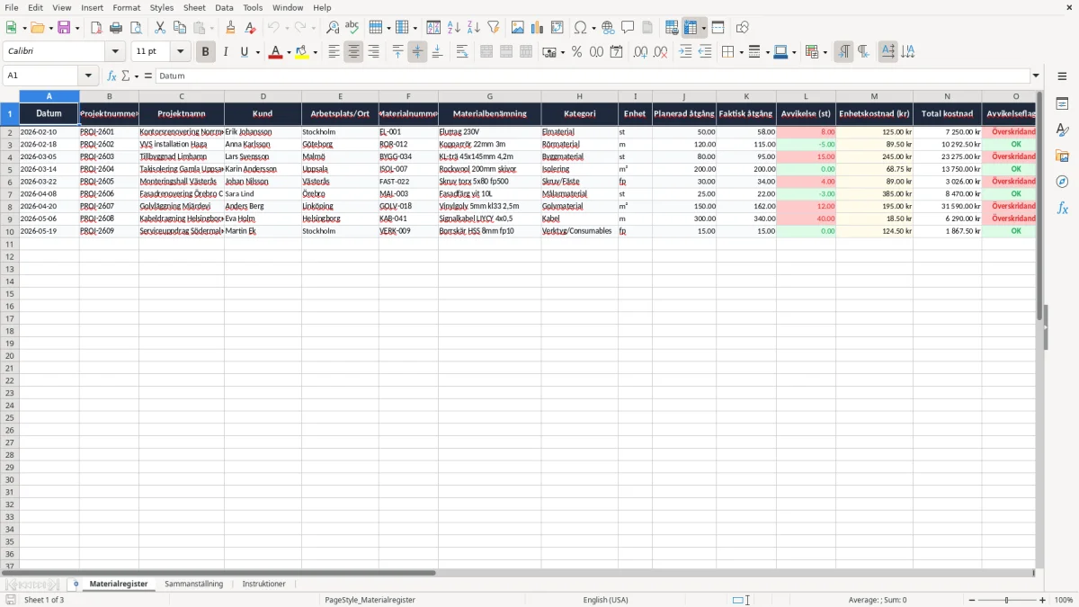
Task: Undo the last action
Action: [273, 28]
